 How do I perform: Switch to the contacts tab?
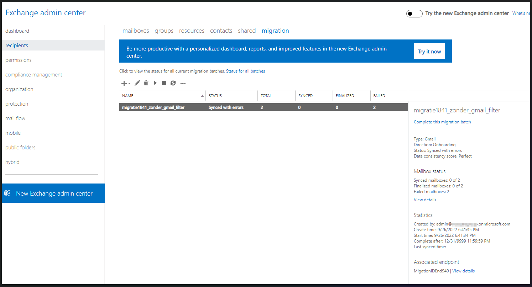[221, 31]
